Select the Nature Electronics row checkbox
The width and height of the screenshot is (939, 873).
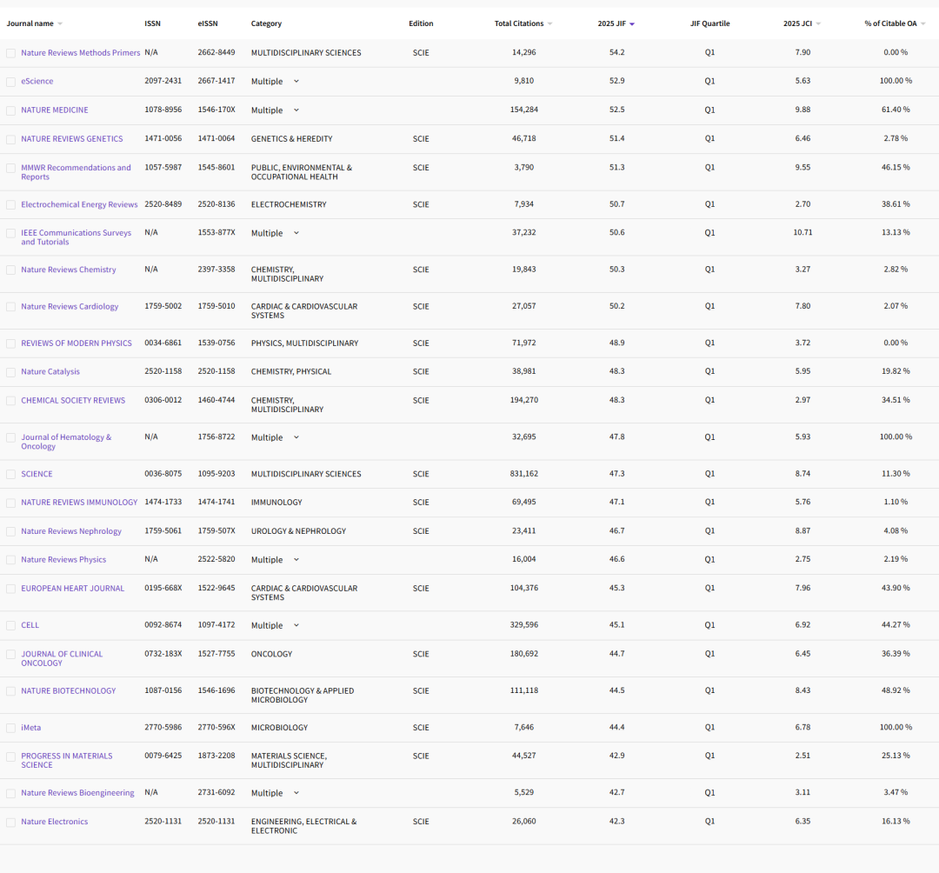(10, 823)
